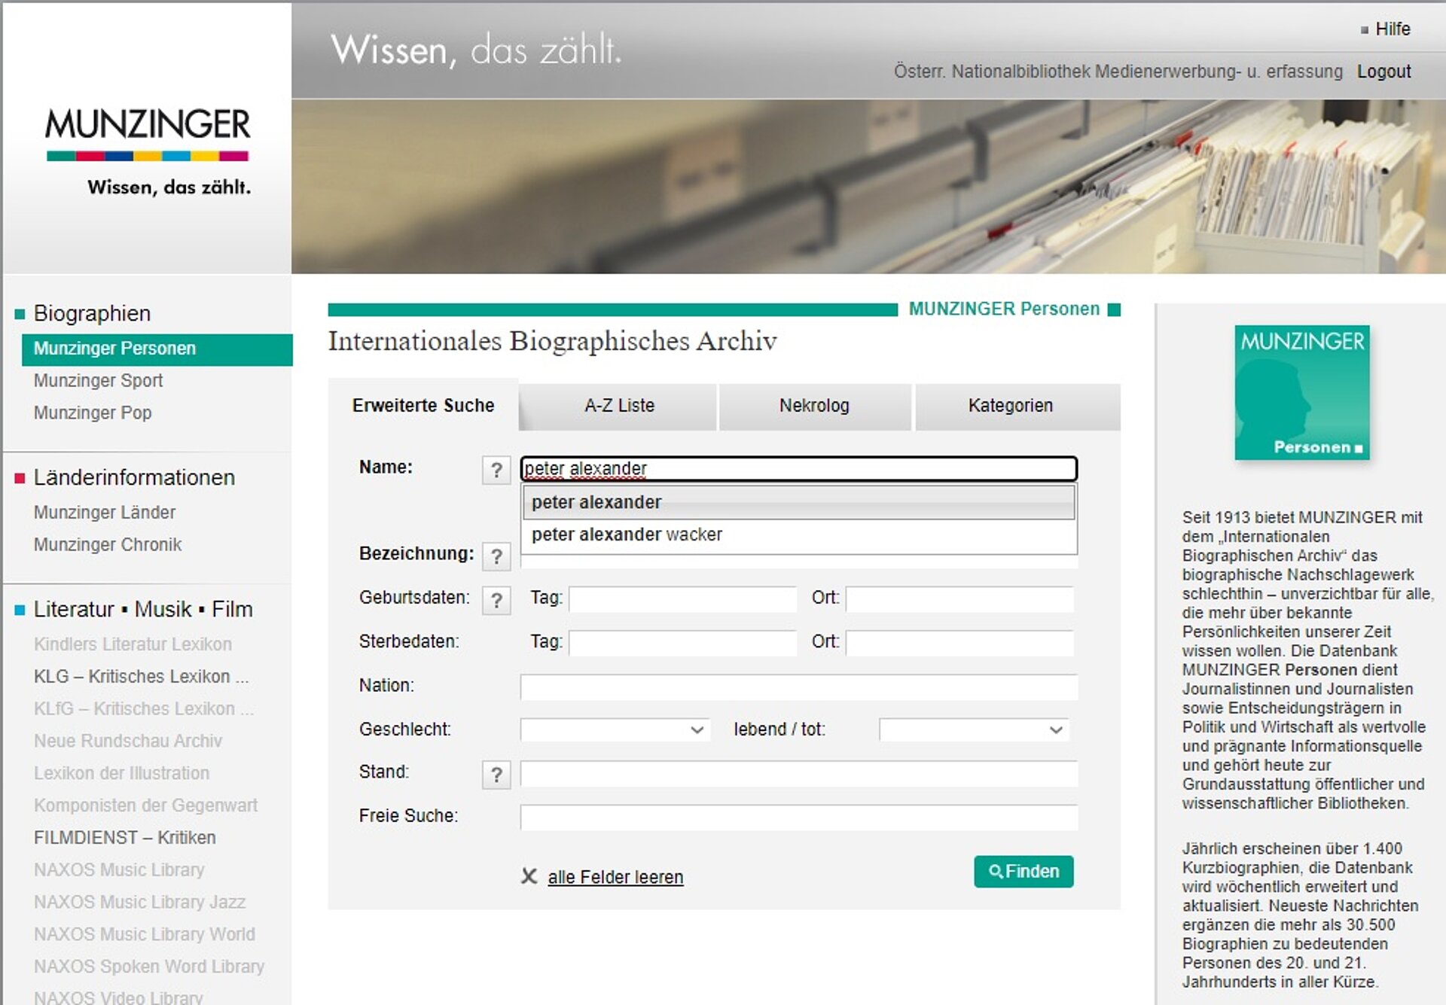Viewport: 1446px width, 1005px height.
Task: Open FILMDIENST – Kritiken
Action: pos(124,837)
